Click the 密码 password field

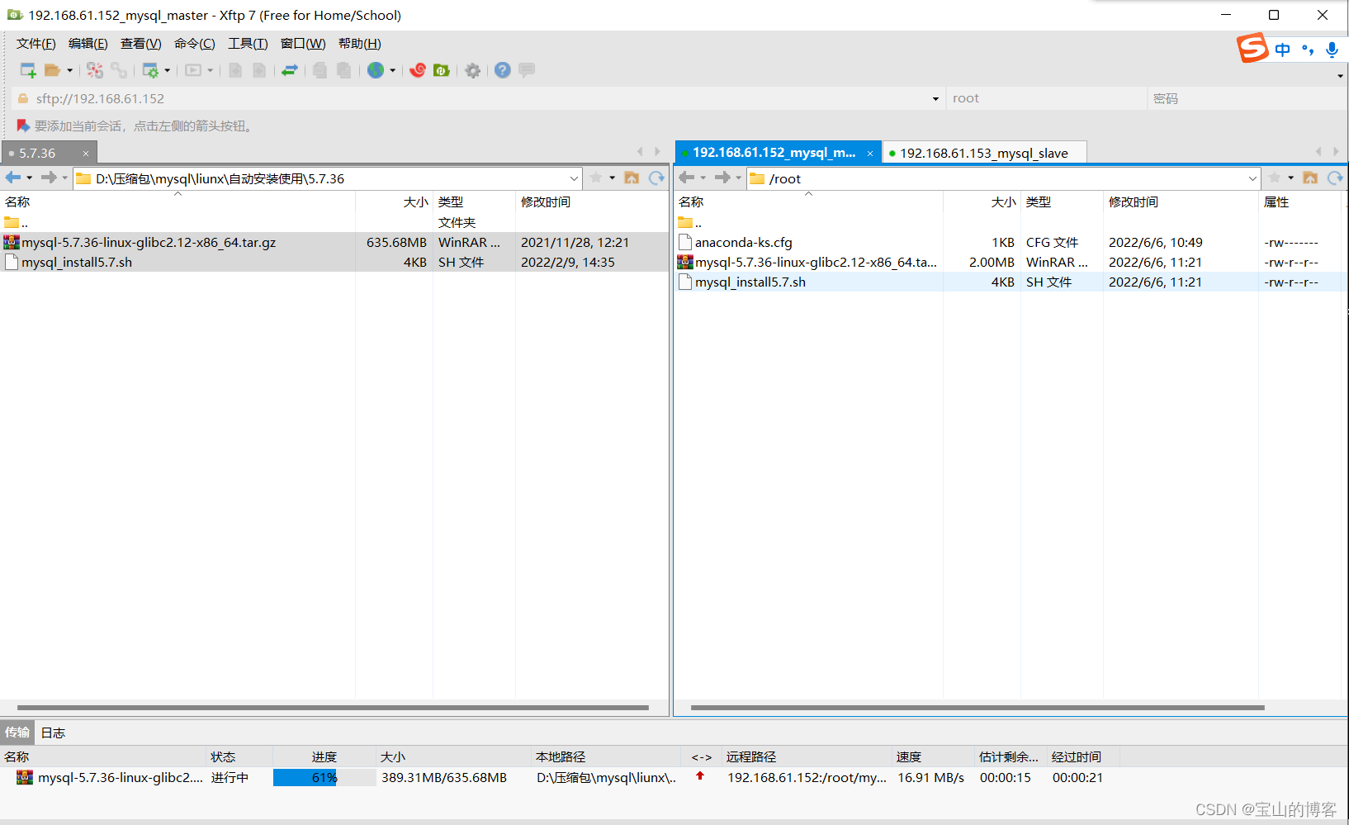(x=1247, y=98)
